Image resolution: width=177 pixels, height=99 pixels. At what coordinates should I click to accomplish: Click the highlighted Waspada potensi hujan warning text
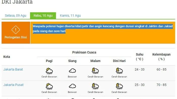pos(103,28)
